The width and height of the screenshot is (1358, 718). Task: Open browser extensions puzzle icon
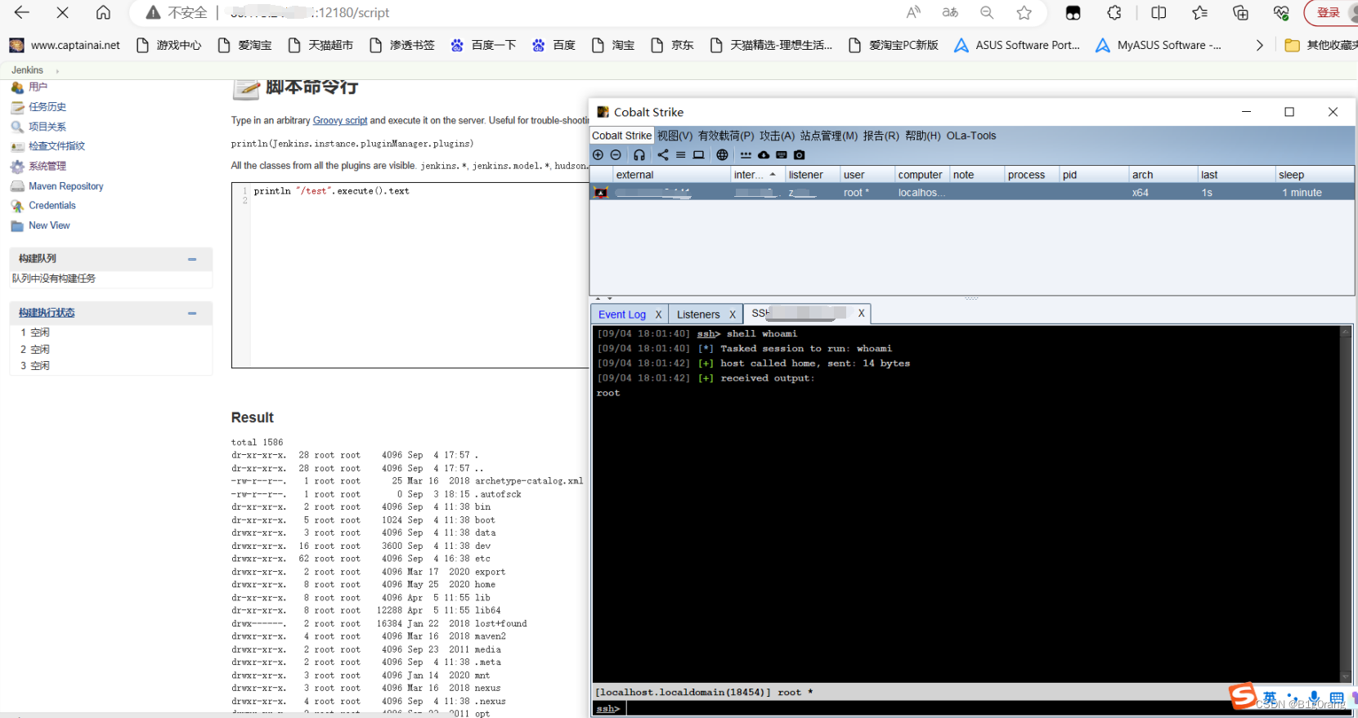click(x=1114, y=12)
